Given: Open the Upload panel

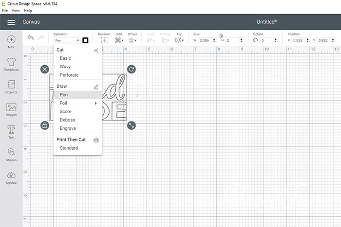Looking at the screenshot, I should (x=11, y=177).
